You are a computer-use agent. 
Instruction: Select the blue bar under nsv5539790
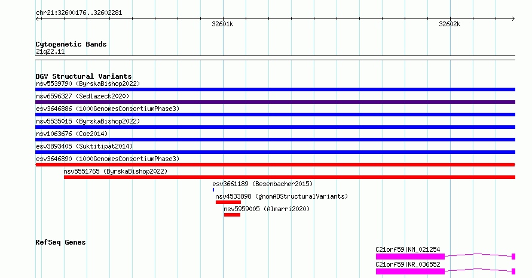tap(275, 89)
